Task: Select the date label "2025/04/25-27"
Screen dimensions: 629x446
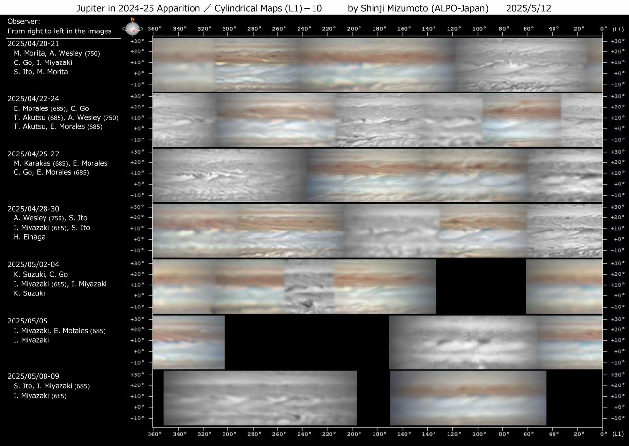Action: coord(33,154)
